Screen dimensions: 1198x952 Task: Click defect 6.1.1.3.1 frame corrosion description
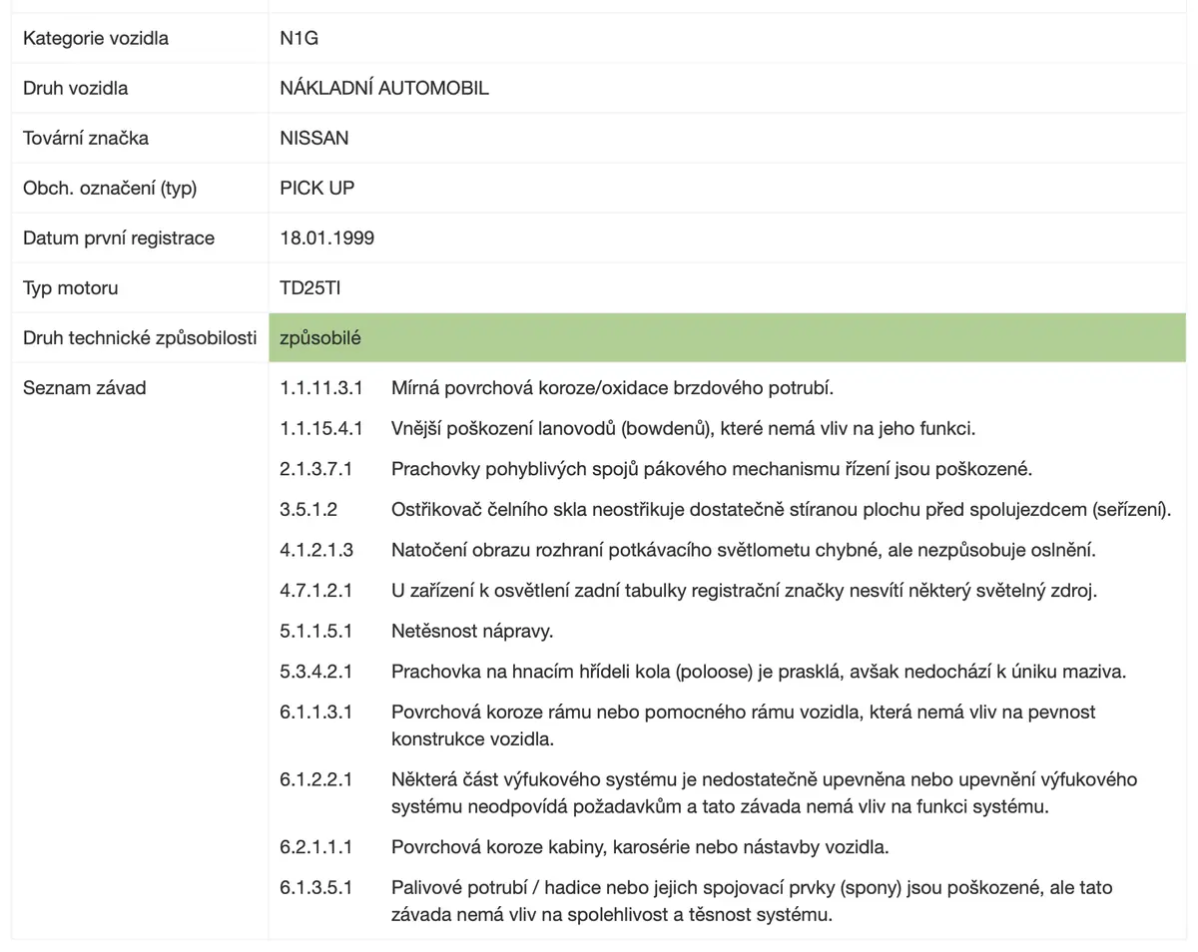click(x=744, y=725)
